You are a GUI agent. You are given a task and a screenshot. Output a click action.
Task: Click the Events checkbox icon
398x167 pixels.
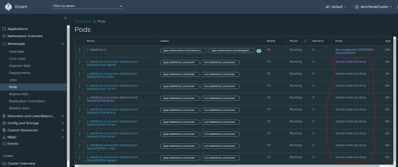coord(4,144)
